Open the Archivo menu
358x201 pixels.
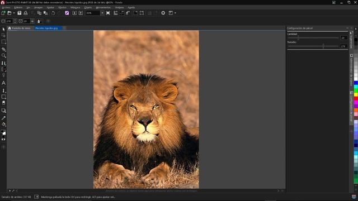[x=6, y=7]
